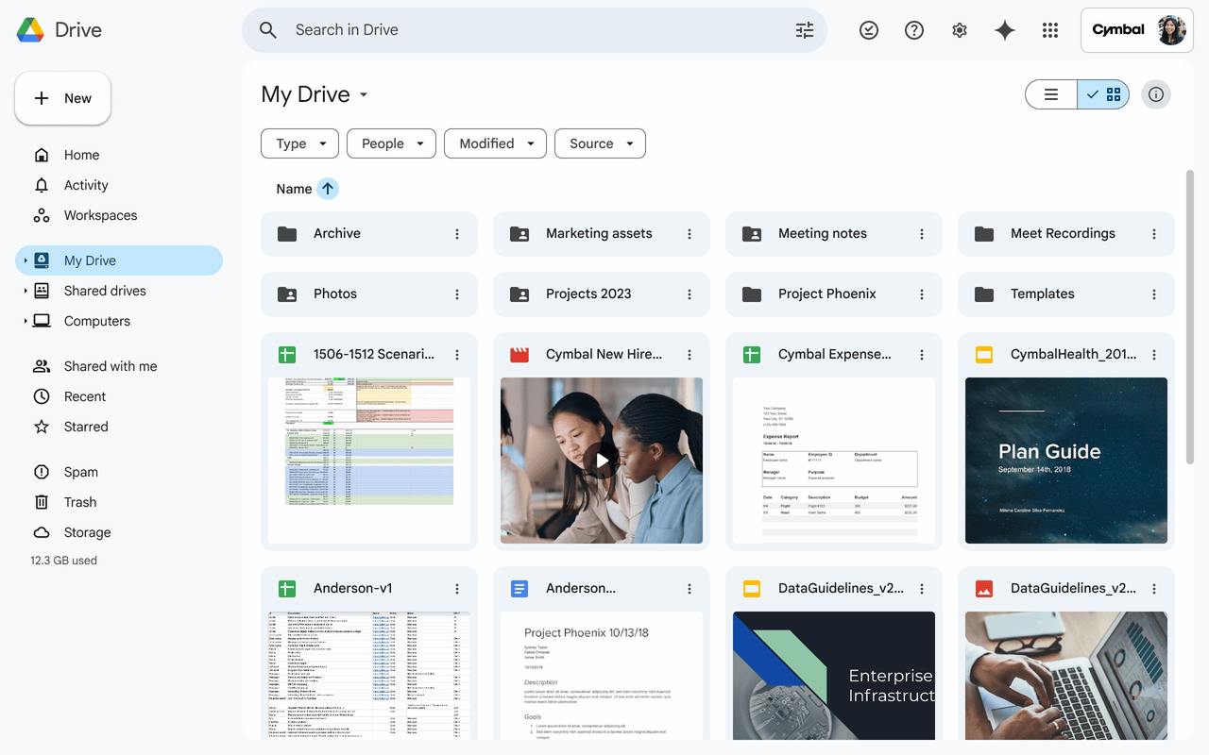
Task: Open the Google apps launcher grid
Action: tap(1049, 29)
